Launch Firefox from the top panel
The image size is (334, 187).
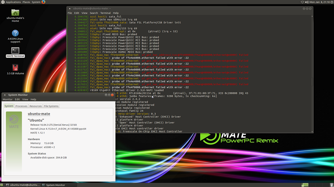tap(43, 2)
